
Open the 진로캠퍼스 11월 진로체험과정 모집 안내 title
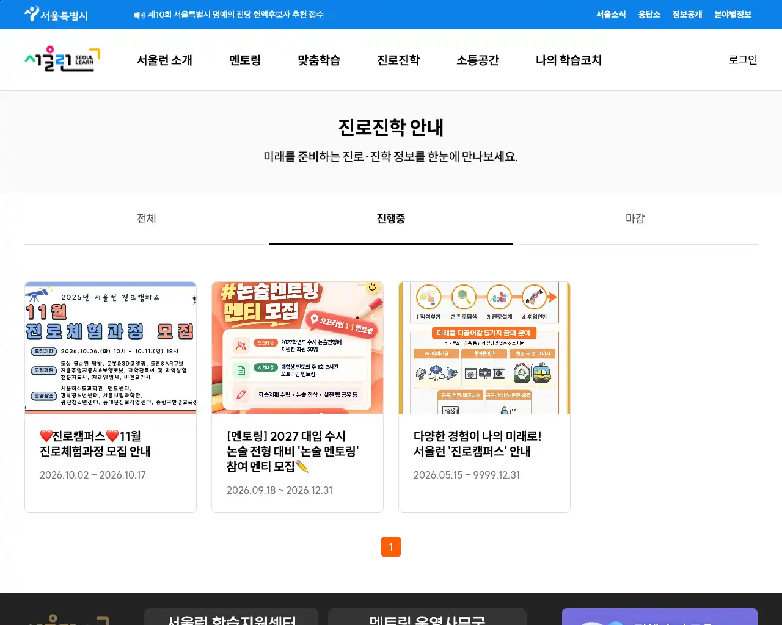[x=95, y=444]
